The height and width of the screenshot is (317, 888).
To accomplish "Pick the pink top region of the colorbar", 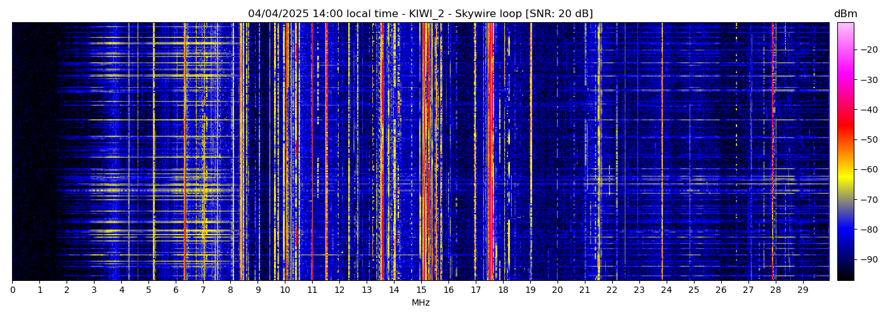I will (x=846, y=29).
